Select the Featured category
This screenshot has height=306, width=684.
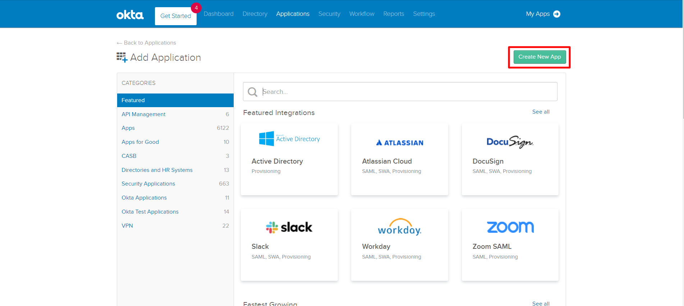pyautogui.click(x=175, y=100)
